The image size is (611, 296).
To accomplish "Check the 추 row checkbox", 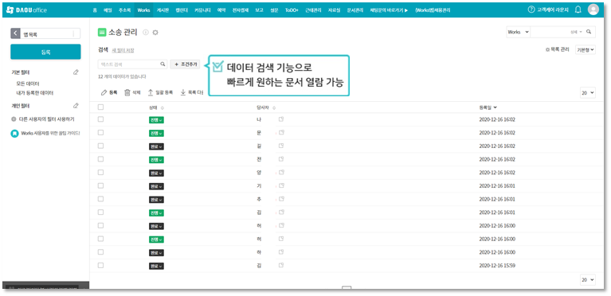I will click(x=100, y=199).
